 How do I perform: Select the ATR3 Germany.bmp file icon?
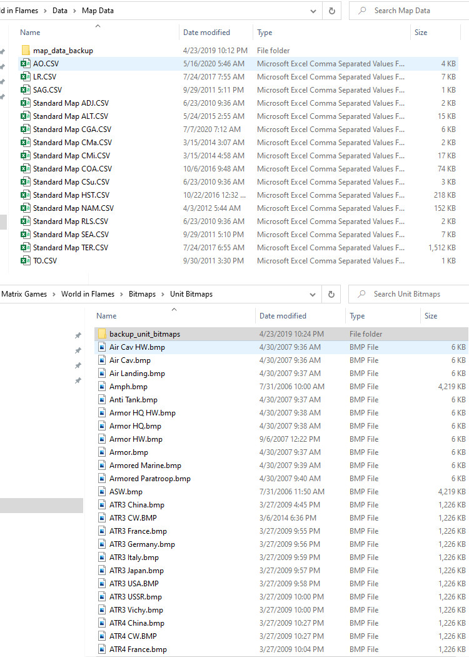pos(102,544)
